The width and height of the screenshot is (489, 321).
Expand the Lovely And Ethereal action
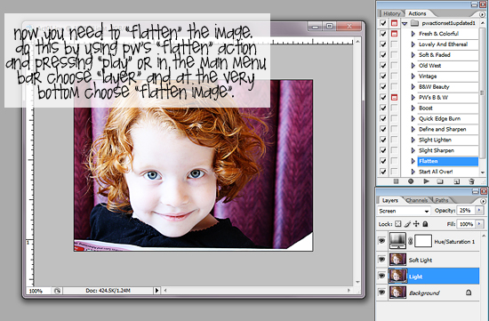click(x=413, y=44)
